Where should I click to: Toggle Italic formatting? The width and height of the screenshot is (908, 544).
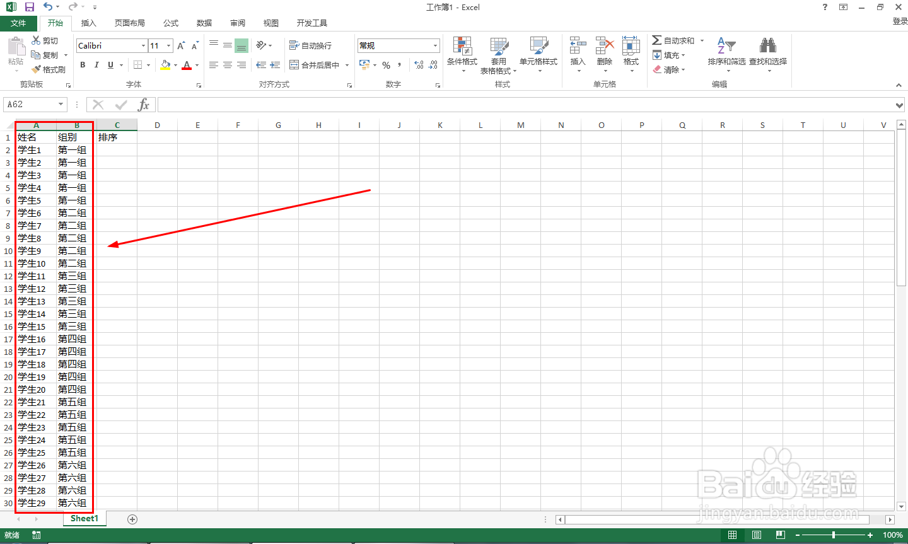pyautogui.click(x=96, y=65)
